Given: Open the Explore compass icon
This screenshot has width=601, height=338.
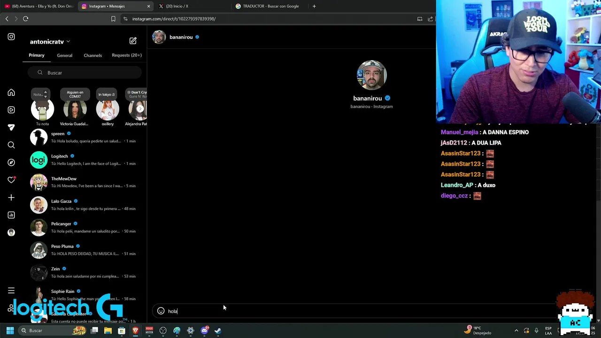Looking at the screenshot, I should coord(11,162).
